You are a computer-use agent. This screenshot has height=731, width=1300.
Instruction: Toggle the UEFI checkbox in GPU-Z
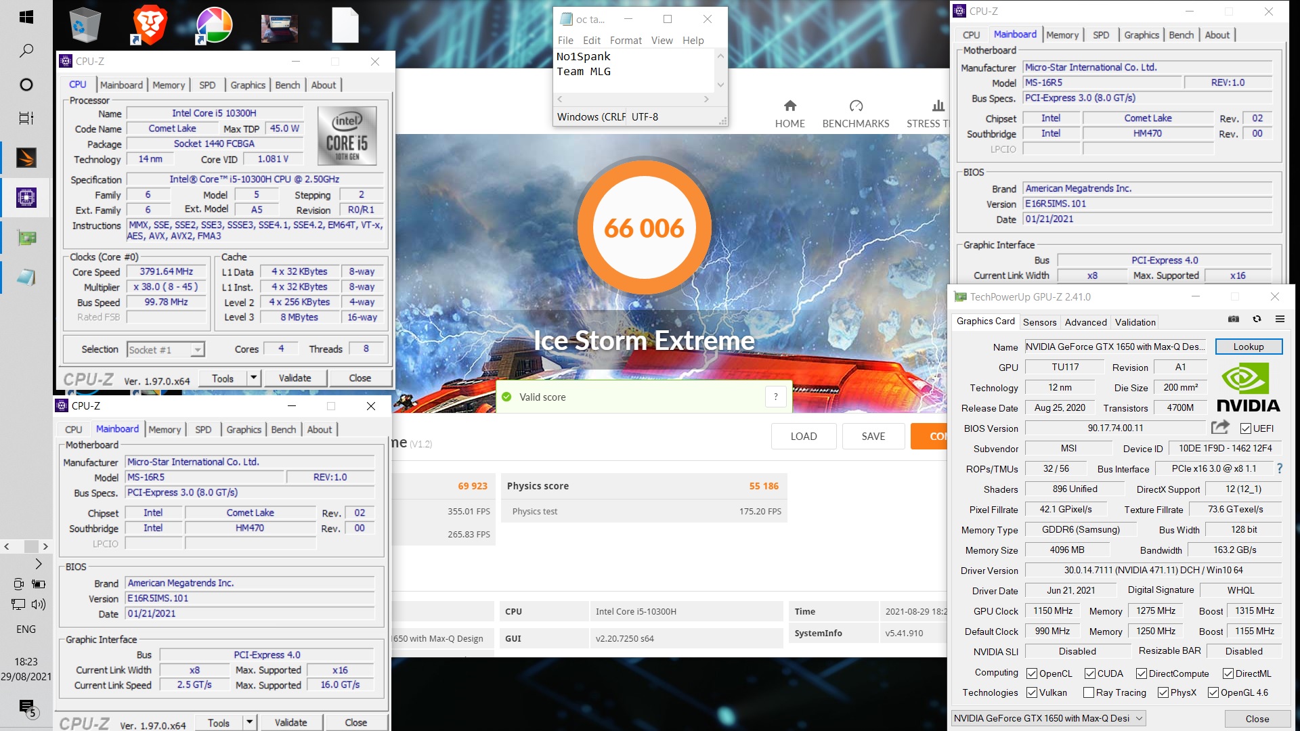point(1245,428)
